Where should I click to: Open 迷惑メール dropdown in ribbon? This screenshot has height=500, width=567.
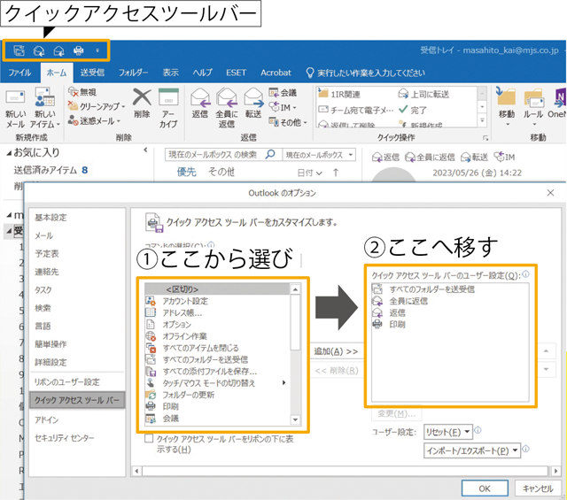pyautogui.click(x=95, y=121)
